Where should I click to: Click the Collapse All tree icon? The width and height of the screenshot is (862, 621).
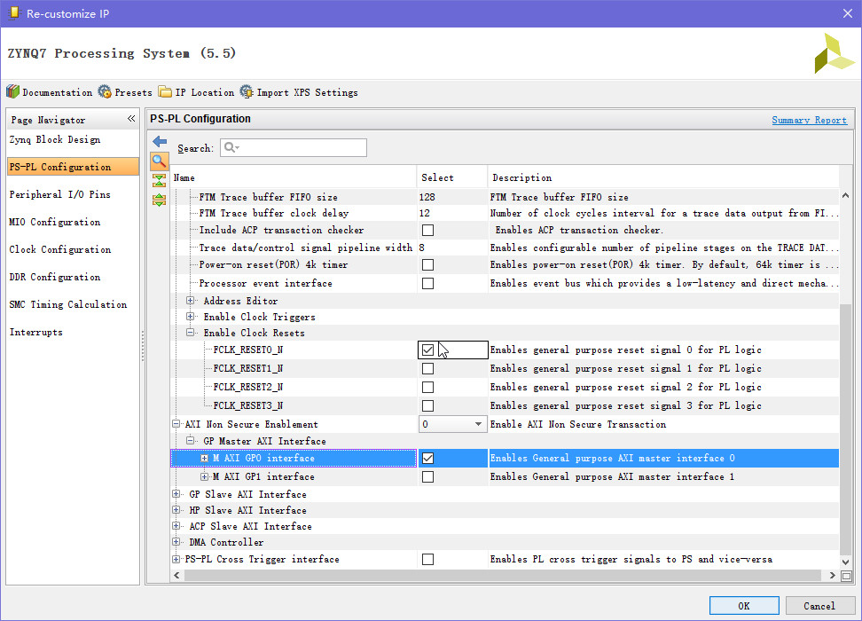pyautogui.click(x=160, y=180)
